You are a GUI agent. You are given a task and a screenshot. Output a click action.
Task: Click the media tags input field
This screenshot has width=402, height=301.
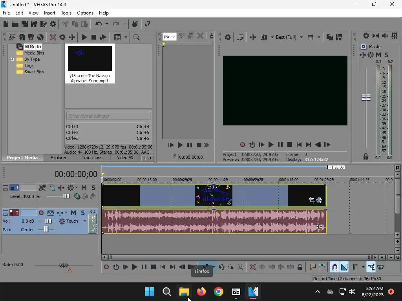(x=108, y=116)
